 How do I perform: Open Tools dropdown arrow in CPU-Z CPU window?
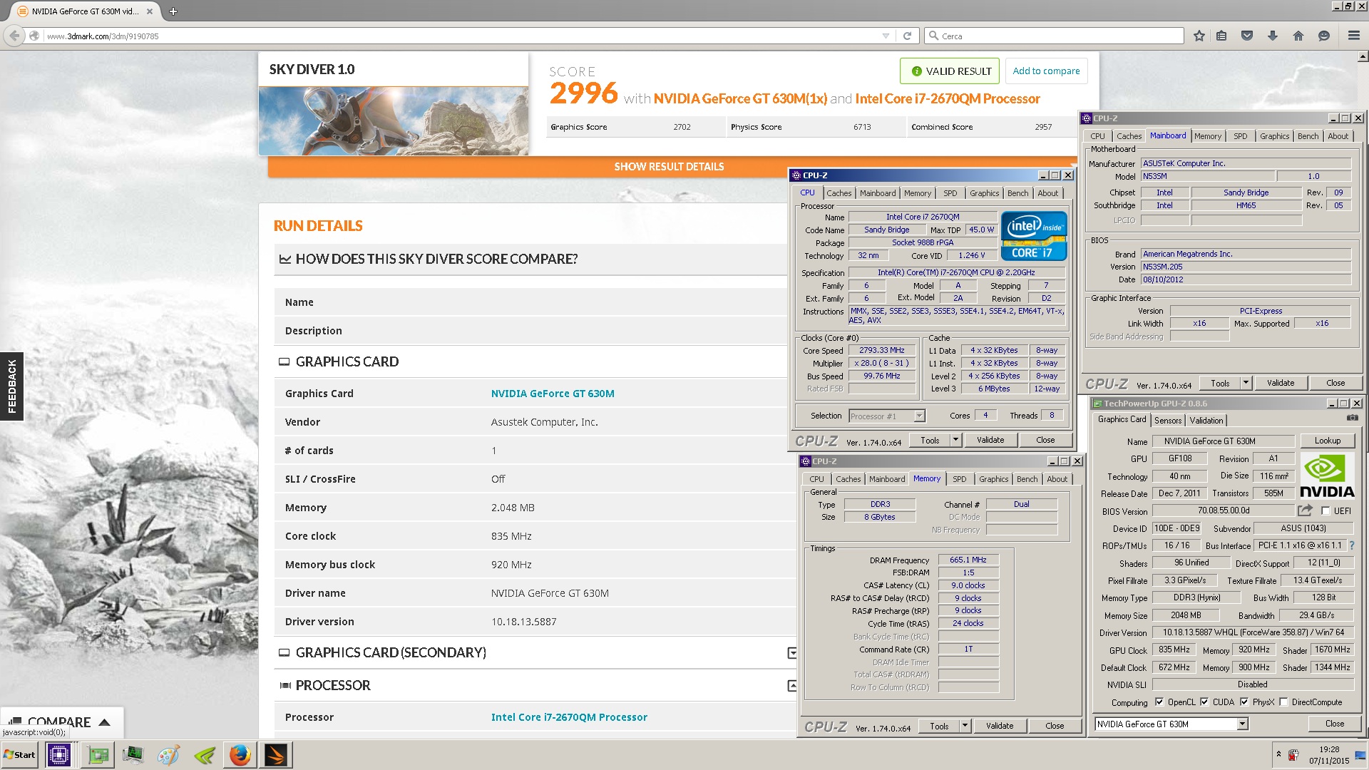956,440
